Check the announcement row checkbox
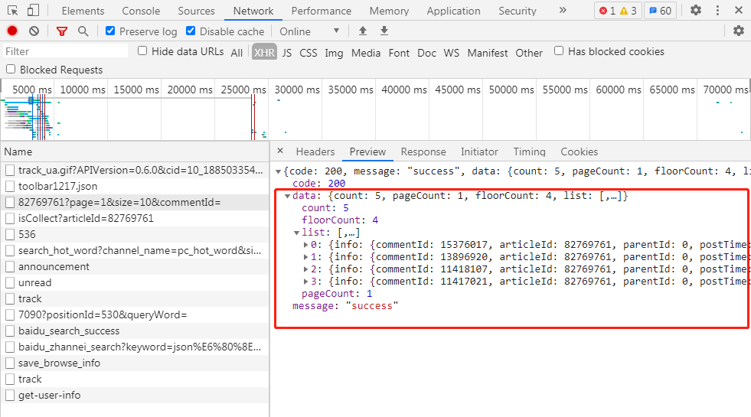 (10, 267)
